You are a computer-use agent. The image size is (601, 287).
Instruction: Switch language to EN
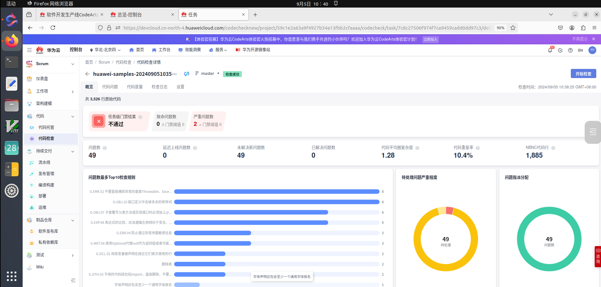(581, 50)
